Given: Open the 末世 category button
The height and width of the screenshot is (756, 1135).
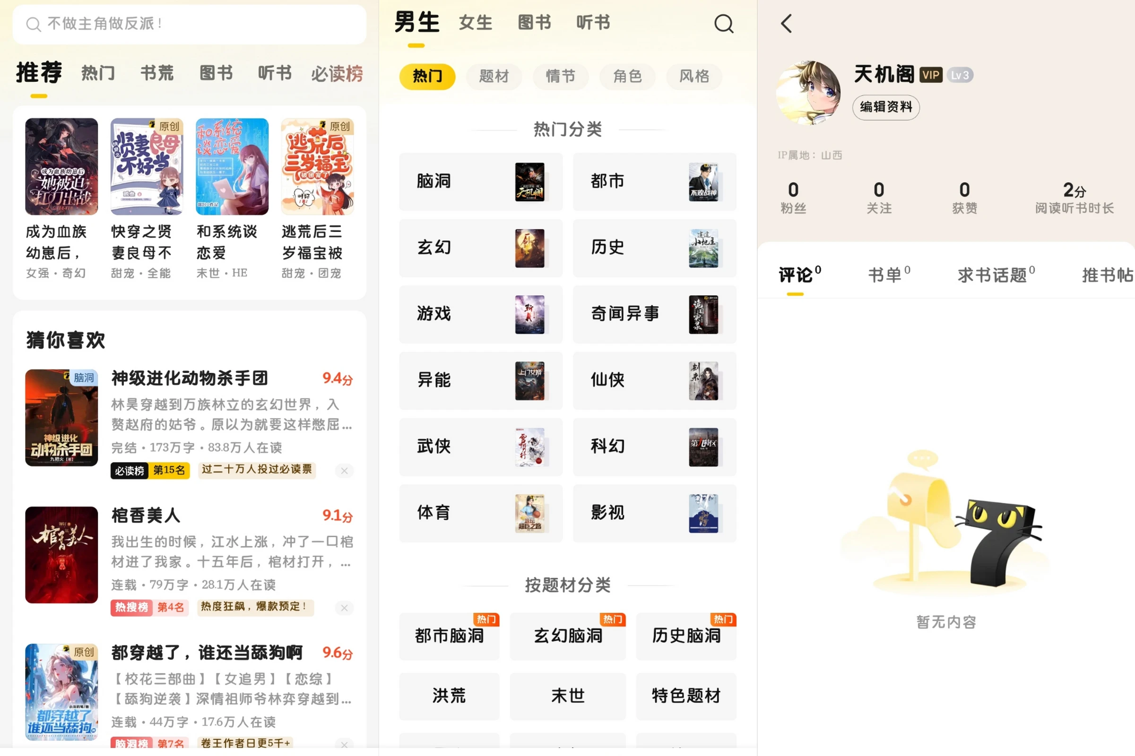Looking at the screenshot, I should [567, 696].
